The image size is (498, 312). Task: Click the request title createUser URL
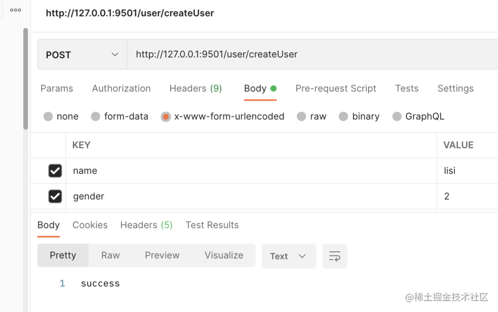(130, 13)
